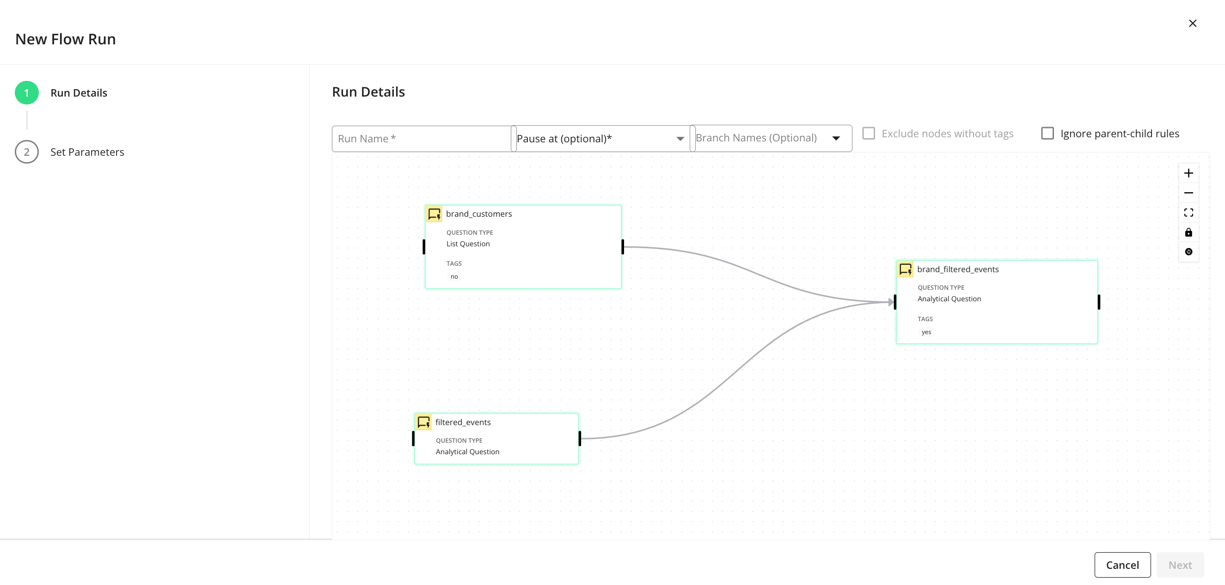Click the 'no' tag on brand_customers
Viewport: 1225px width, 585px height.
[x=454, y=277]
